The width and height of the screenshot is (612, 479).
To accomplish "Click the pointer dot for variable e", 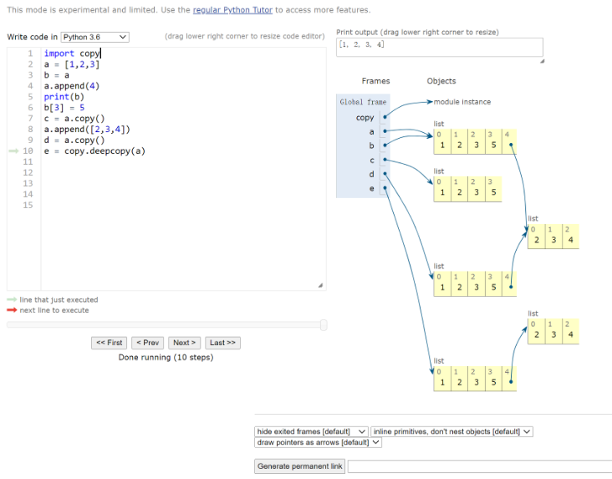I will click(x=385, y=188).
